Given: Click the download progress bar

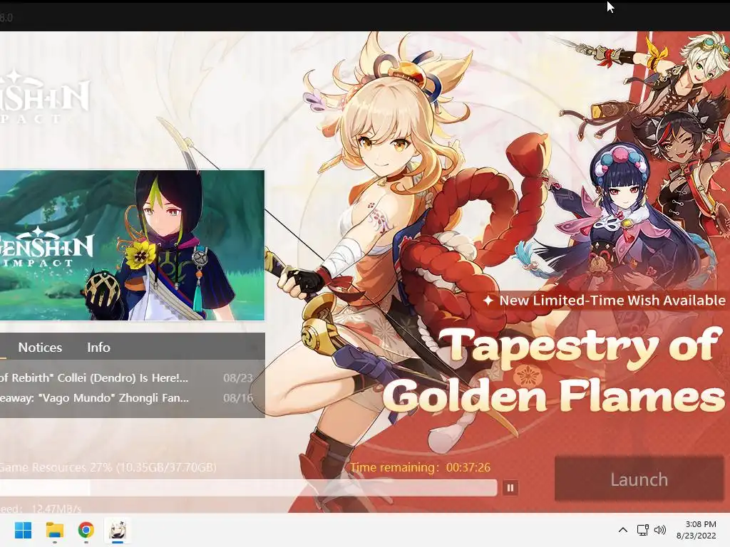Looking at the screenshot, I should [x=248, y=487].
